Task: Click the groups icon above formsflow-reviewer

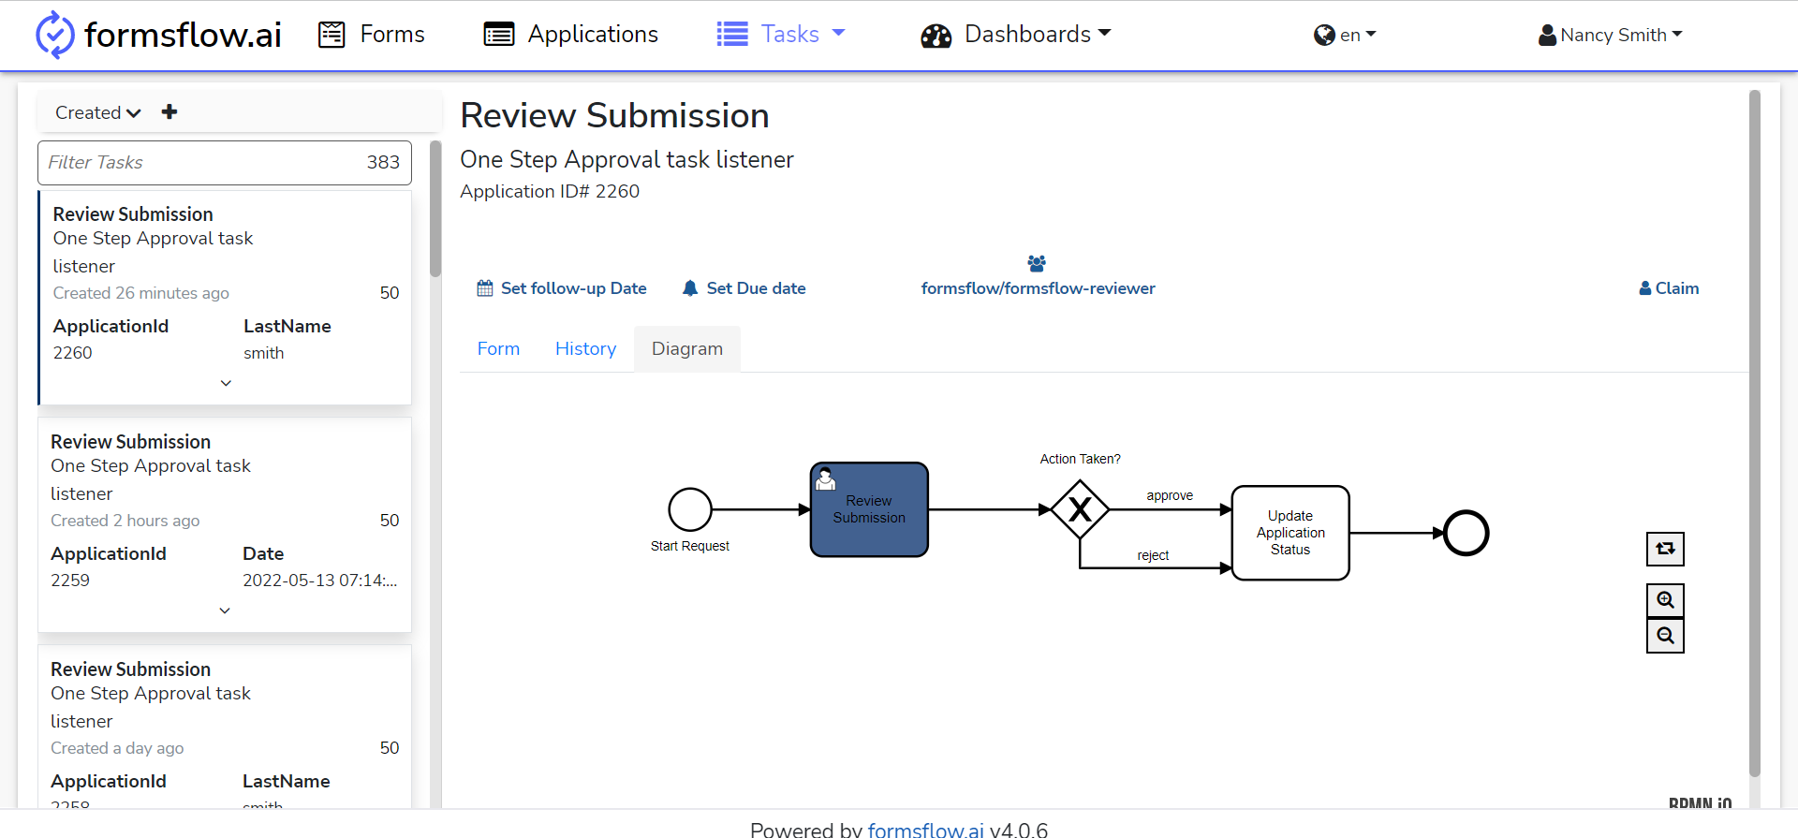Action: [1037, 264]
